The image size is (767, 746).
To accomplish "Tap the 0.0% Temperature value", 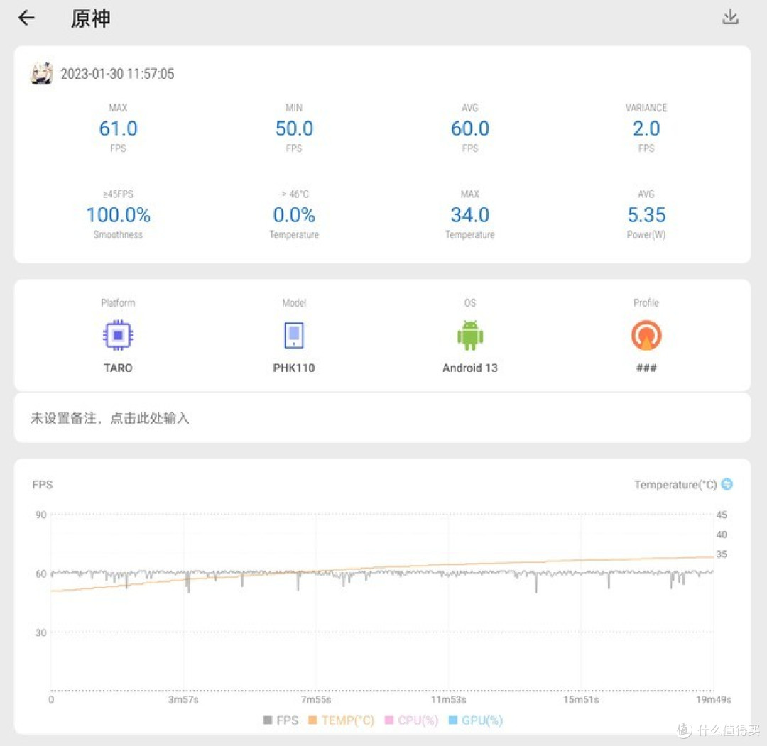I will pyautogui.click(x=294, y=215).
